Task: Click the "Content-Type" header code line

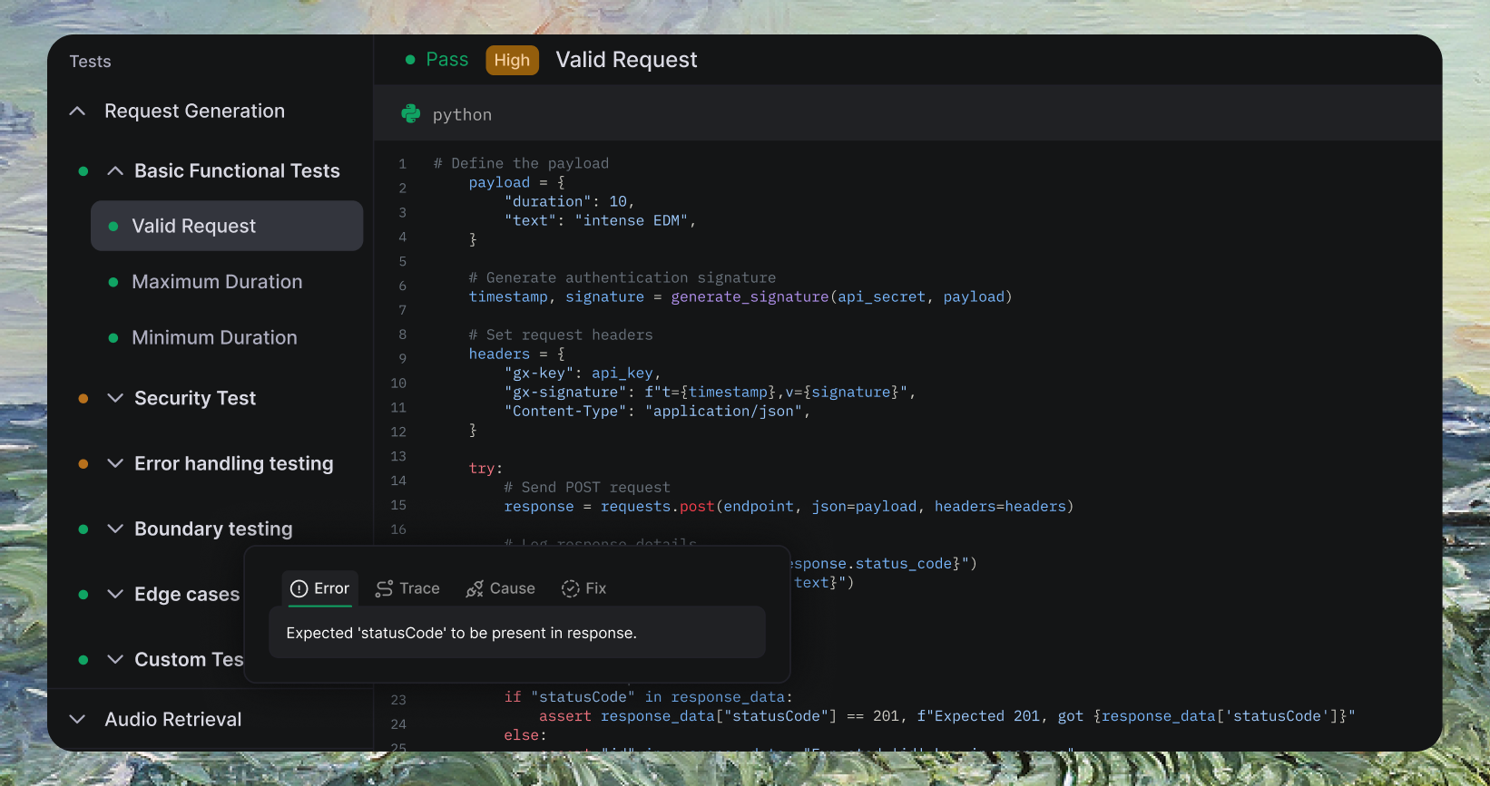Action: 656,411
